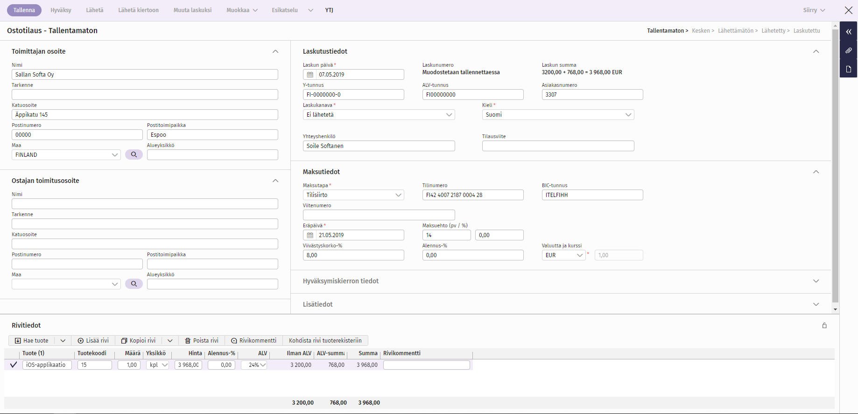Collapse the Toimittajan osoite section

(x=275, y=51)
